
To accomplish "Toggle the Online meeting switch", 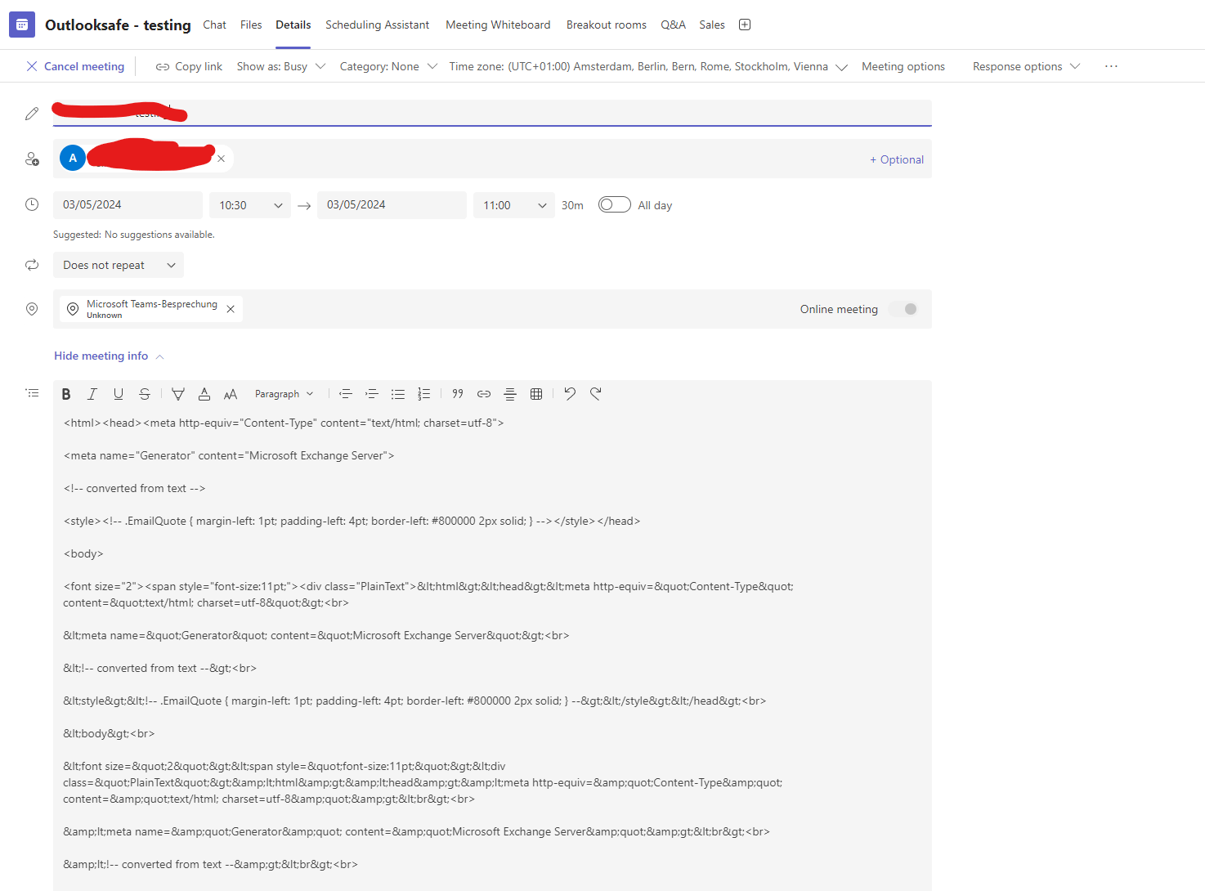I will (x=903, y=309).
